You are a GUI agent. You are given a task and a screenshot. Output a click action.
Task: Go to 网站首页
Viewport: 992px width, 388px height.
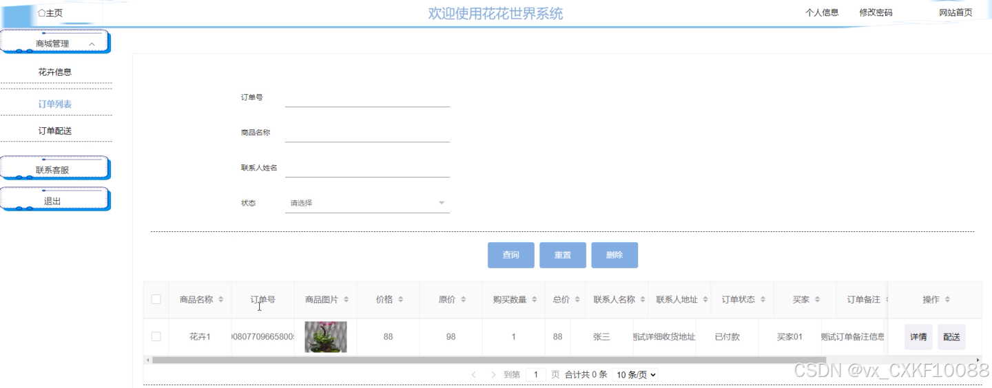(x=955, y=12)
